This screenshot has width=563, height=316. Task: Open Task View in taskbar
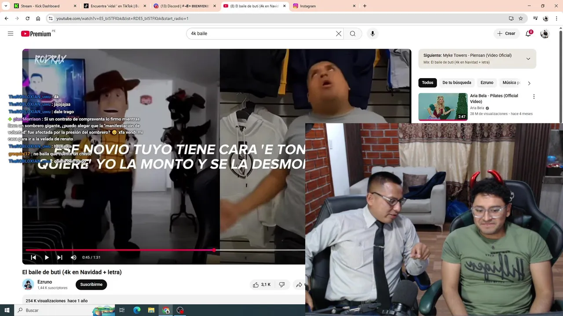pos(122,310)
